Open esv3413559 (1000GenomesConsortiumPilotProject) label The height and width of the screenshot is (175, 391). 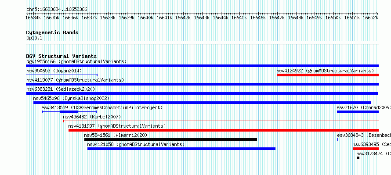click(102, 107)
